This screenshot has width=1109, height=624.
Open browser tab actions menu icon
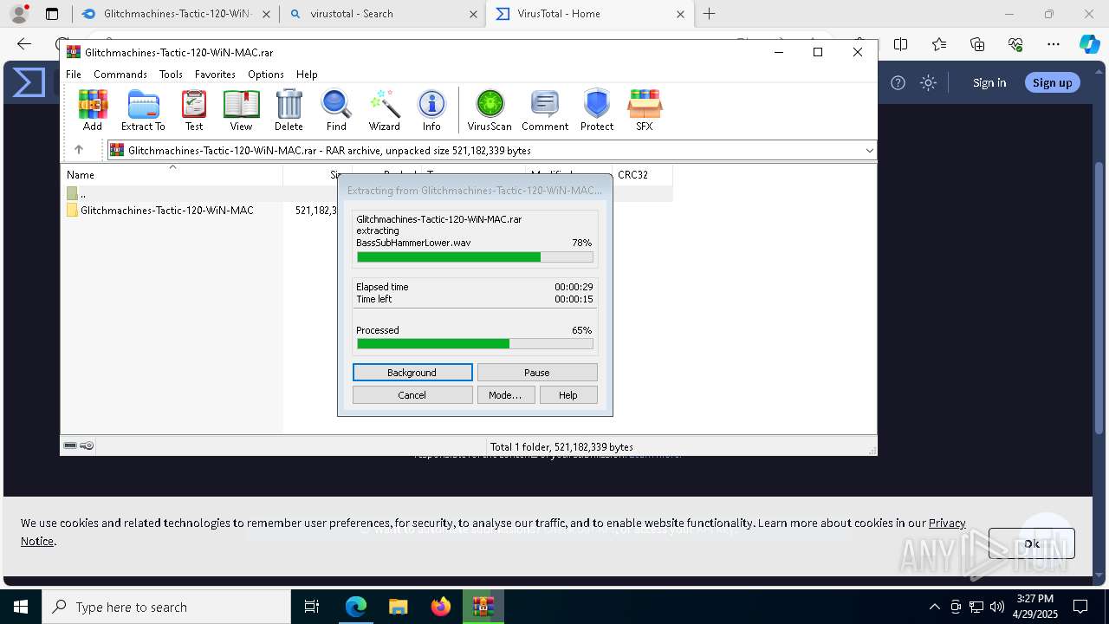[x=52, y=14]
